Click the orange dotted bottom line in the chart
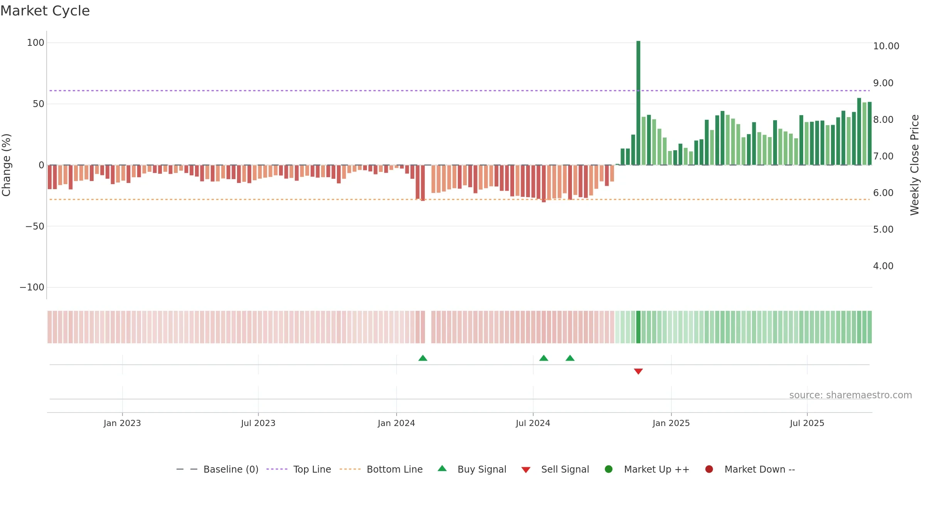The width and height of the screenshot is (925, 520). [459, 200]
